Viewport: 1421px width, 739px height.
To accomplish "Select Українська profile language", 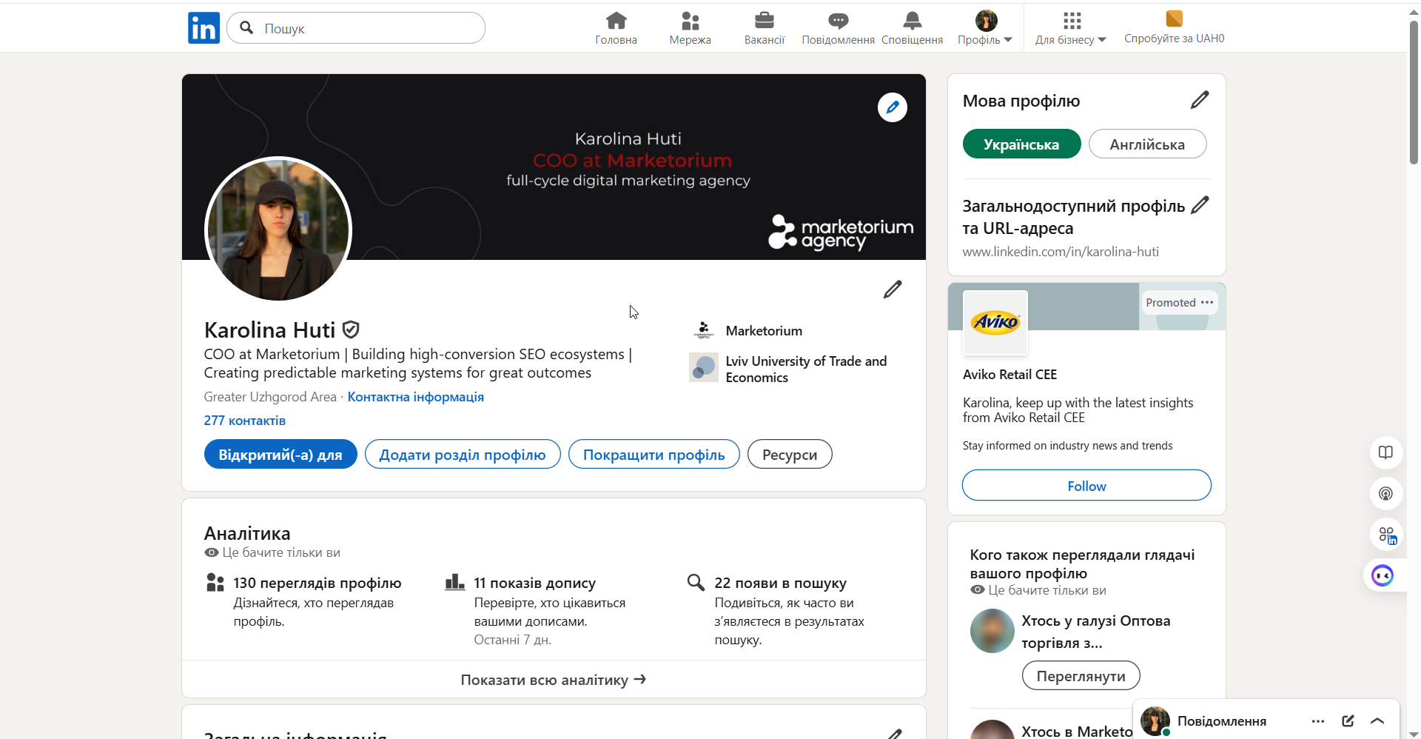I will point(1021,144).
